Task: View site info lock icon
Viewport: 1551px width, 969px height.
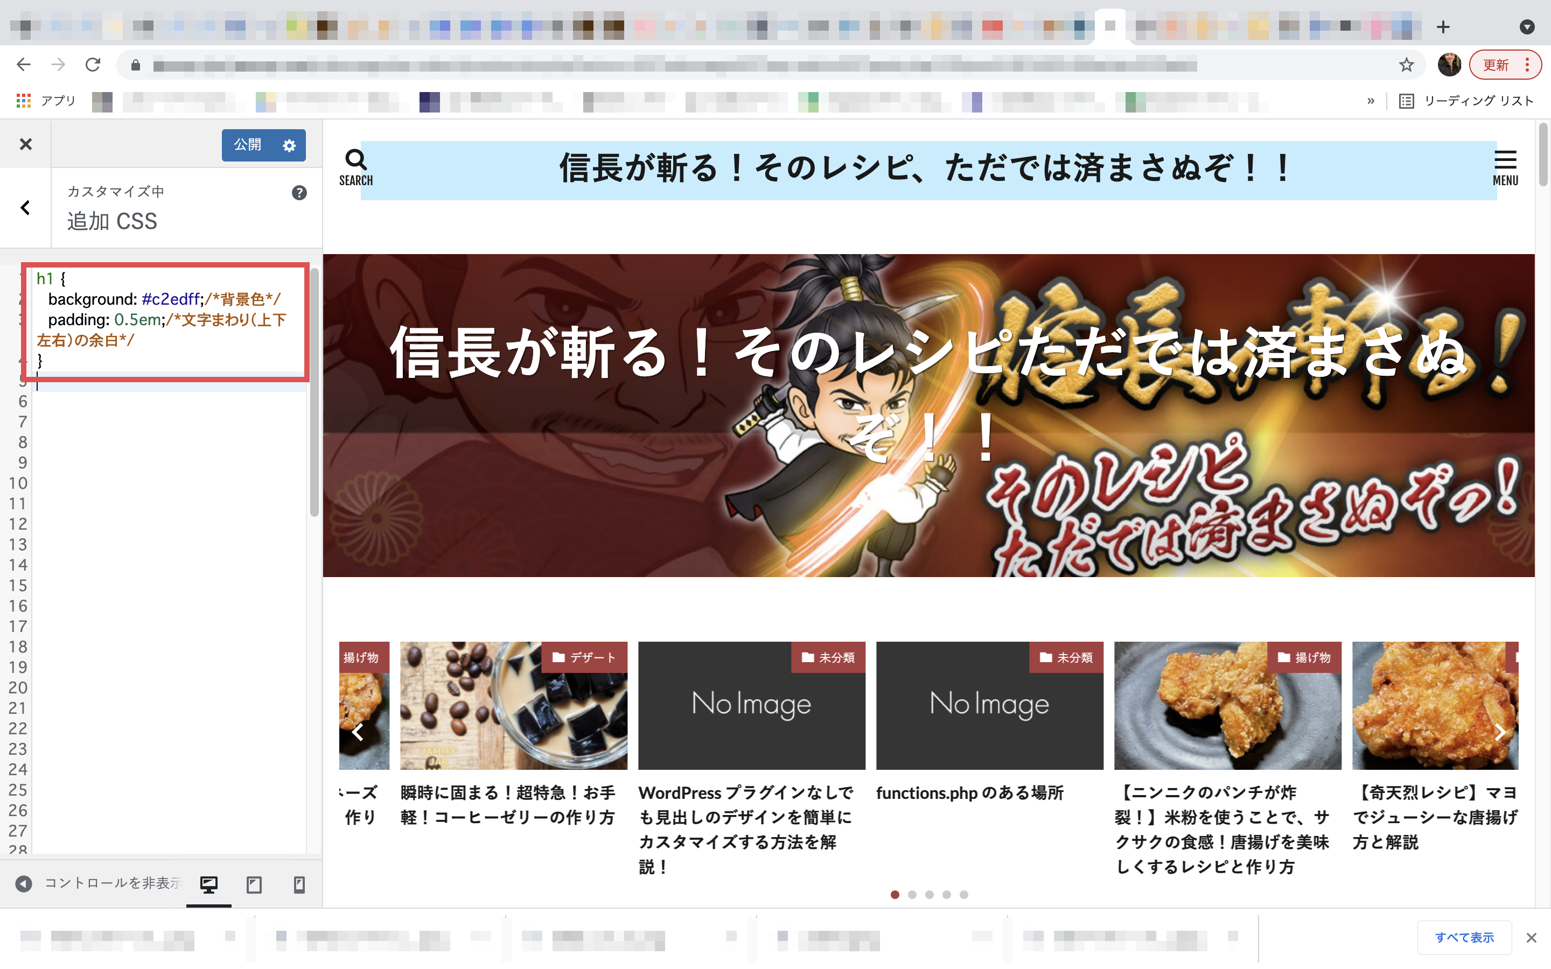Action: [x=135, y=65]
